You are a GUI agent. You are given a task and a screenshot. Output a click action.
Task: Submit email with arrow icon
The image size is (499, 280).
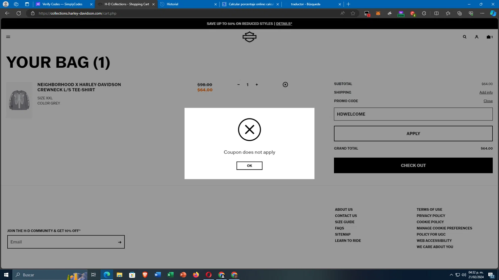tap(120, 242)
